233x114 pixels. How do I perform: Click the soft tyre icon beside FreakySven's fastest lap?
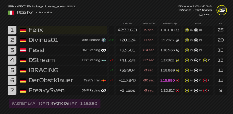pos(177,90)
